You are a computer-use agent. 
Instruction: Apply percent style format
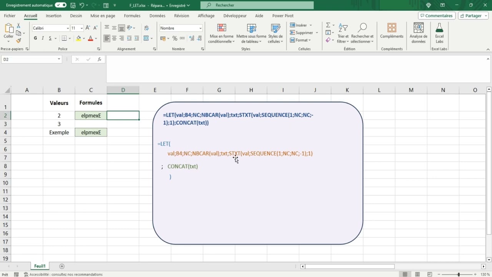point(175,38)
